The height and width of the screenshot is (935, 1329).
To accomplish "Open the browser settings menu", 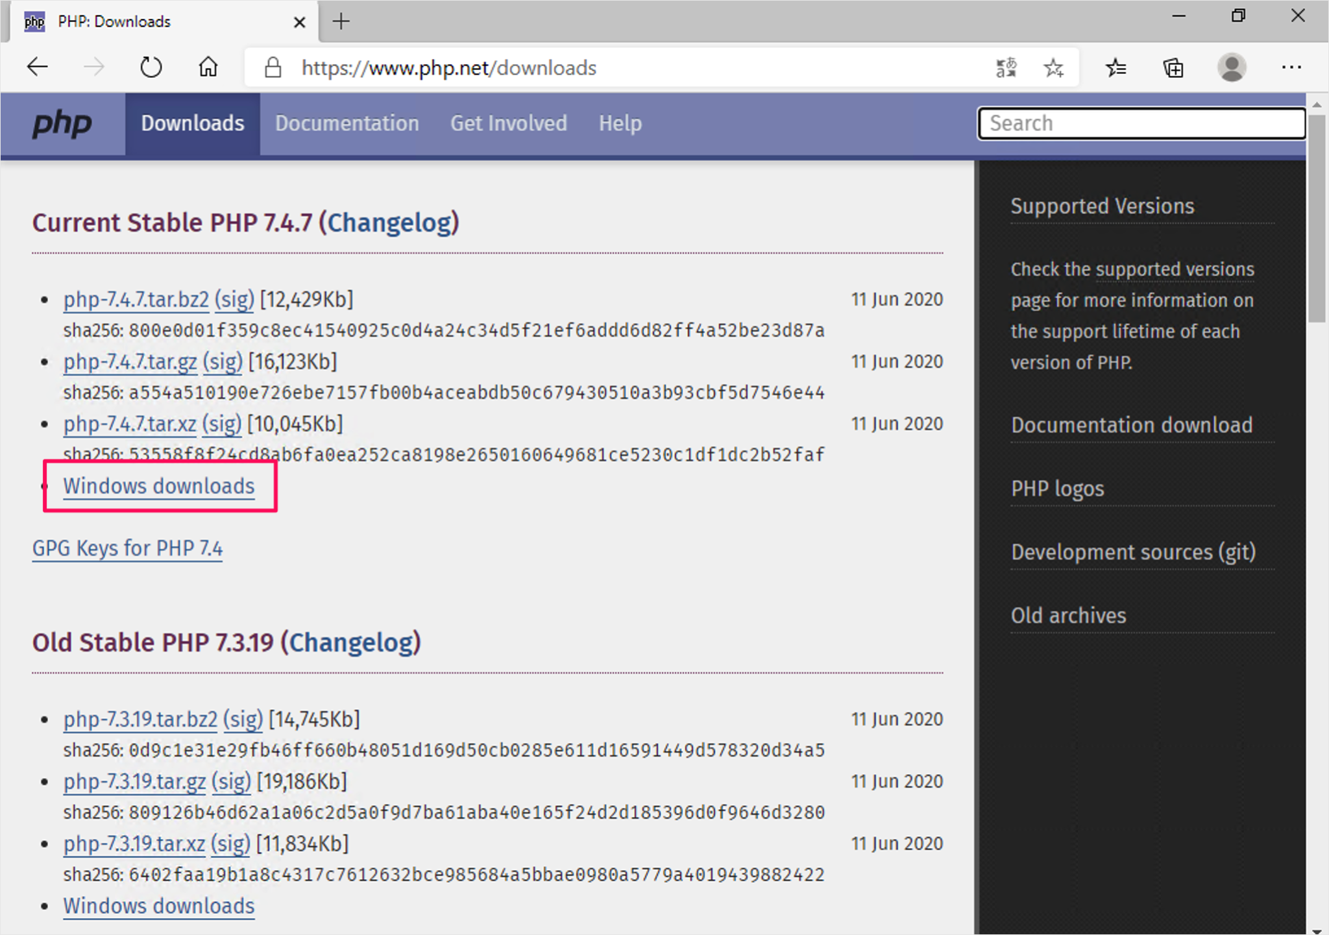I will point(1293,67).
